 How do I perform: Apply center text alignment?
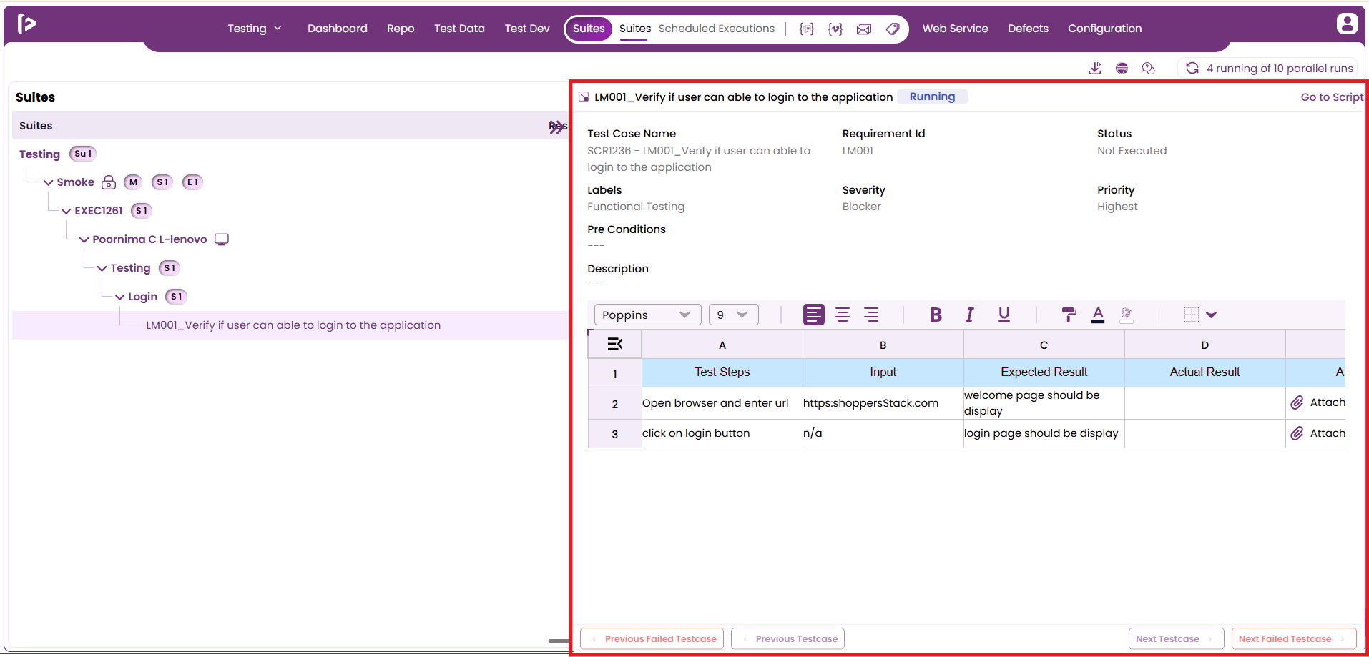(x=843, y=315)
